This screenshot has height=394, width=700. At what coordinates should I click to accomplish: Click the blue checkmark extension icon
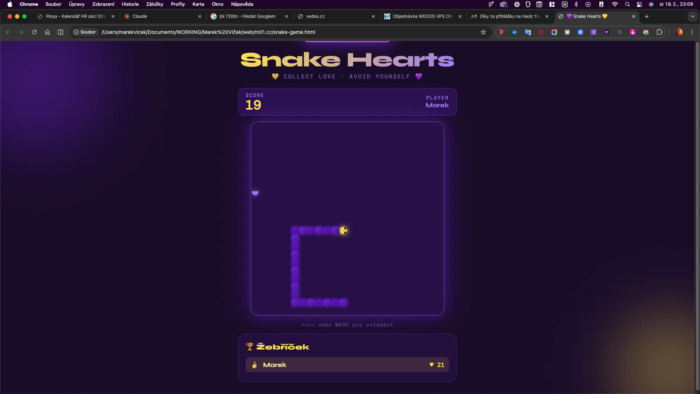point(514,32)
